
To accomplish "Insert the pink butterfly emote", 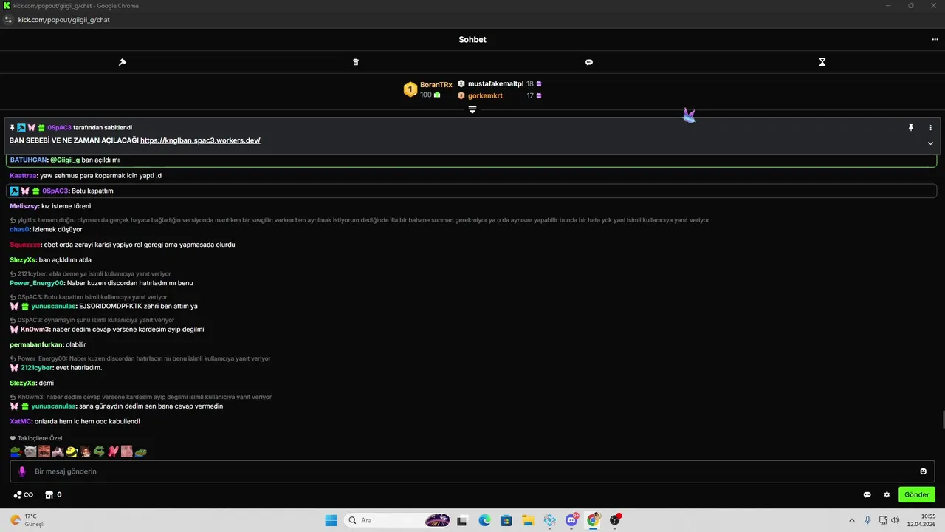I will pos(113,451).
